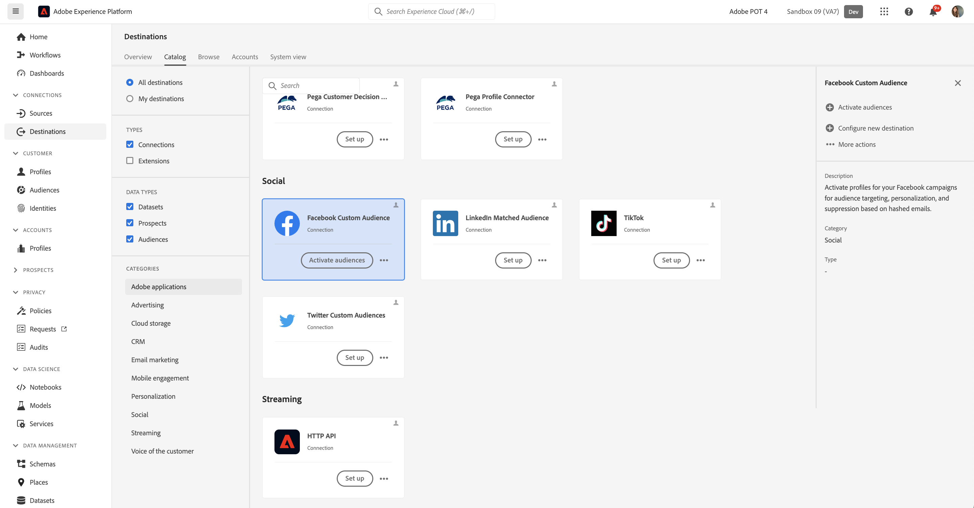Set up Twitter Custom Audiences

click(x=355, y=357)
